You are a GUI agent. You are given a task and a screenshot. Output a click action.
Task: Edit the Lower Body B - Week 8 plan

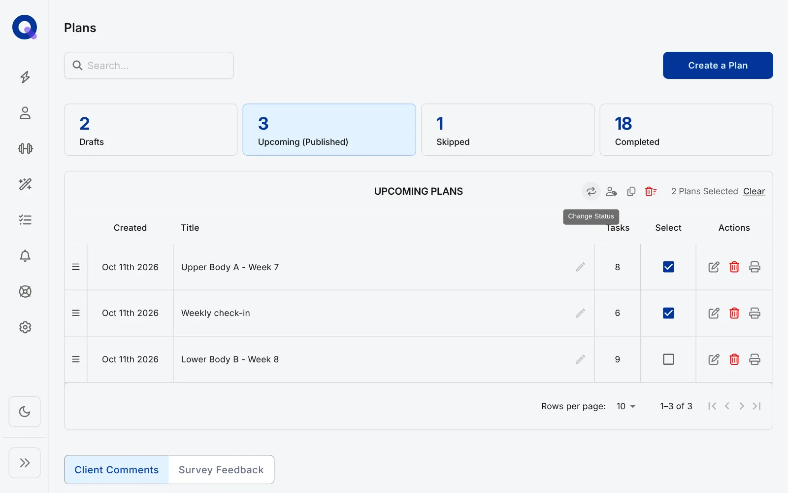[x=714, y=359]
